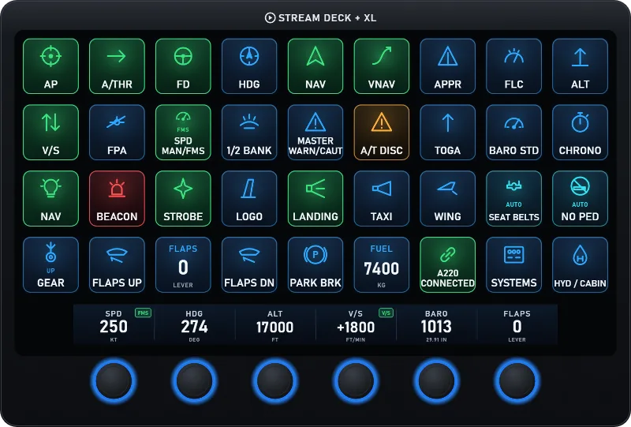Click the FMS badge beside SPD
Viewport: 631px width, 427px height.
pos(143,313)
